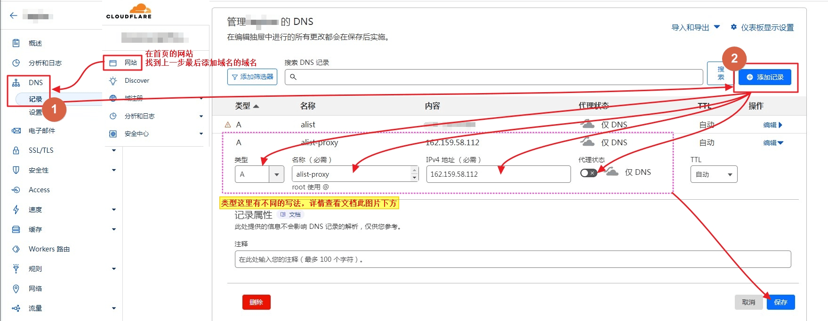Open the TTL 自动 dropdown

pos(714,174)
